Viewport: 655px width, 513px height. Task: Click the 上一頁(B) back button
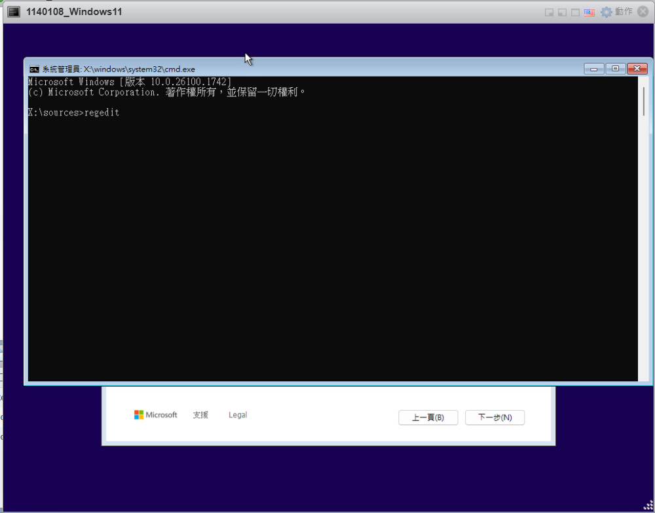(x=428, y=417)
